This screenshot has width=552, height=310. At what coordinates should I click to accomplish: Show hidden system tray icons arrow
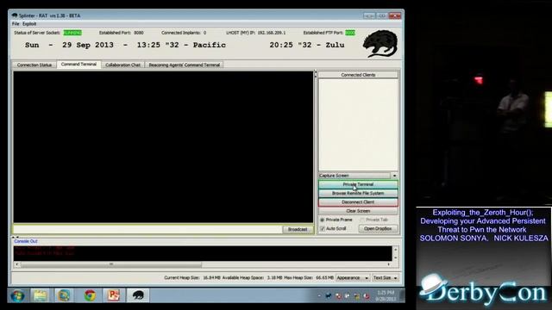pyautogui.click(x=319, y=296)
